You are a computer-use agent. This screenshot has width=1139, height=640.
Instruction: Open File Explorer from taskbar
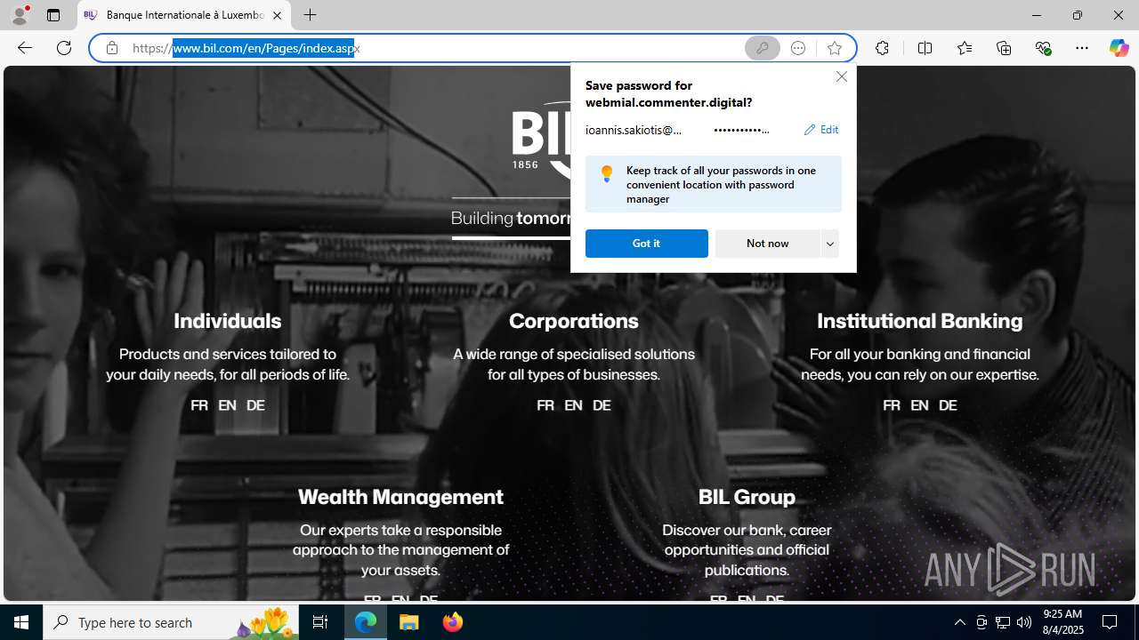click(409, 622)
